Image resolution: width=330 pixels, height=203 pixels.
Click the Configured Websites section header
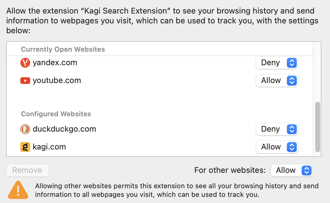coord(56,114)
